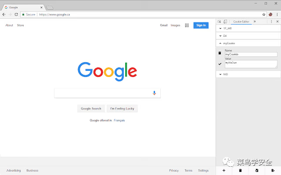Click the secure padlock icon

(x=23, y=14)
